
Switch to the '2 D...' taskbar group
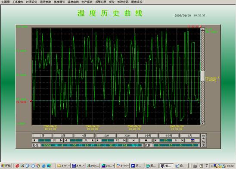point(108,166)
